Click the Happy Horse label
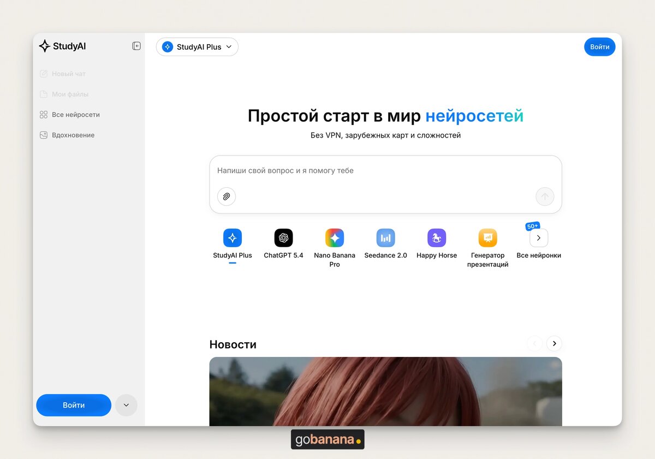The height and width of the screenshot is (459, 655). click(x=437, y=255)
